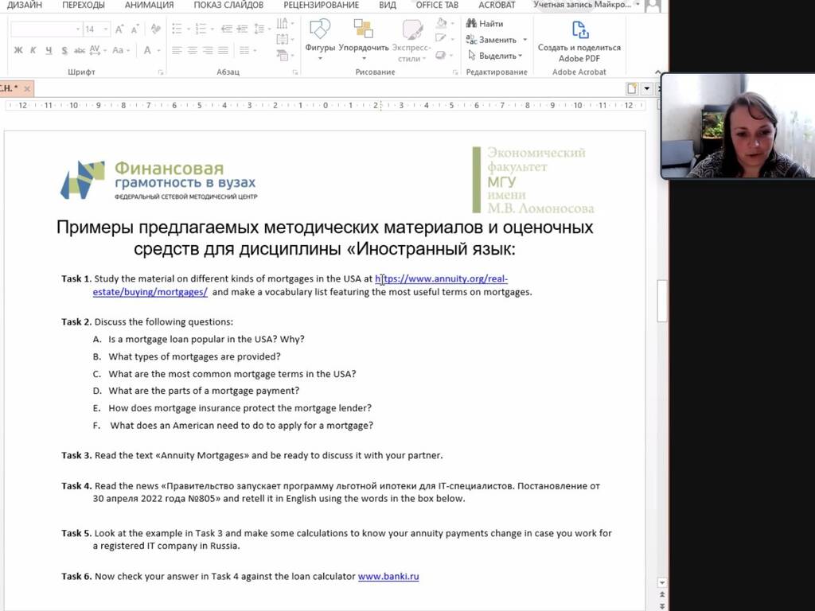This screenshot has height=611, width=815.
Task: Open the Шрифт dialog launcher
Action: (161, 72)
